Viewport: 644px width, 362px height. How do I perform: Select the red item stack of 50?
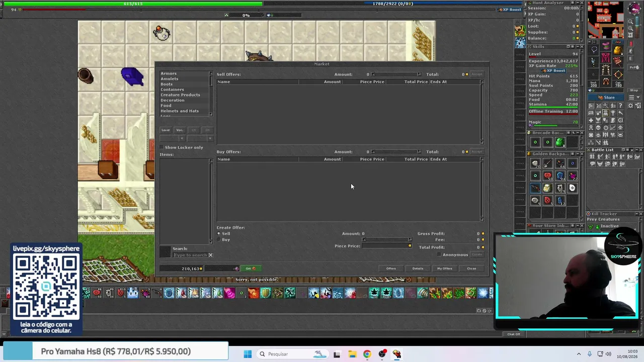(x=547, y=175)
